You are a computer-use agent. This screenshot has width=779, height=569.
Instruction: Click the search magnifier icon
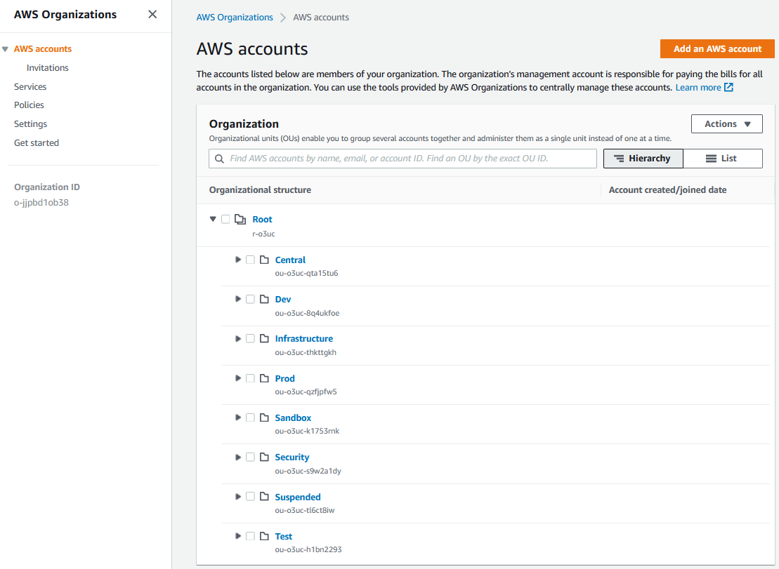[220, 159]
